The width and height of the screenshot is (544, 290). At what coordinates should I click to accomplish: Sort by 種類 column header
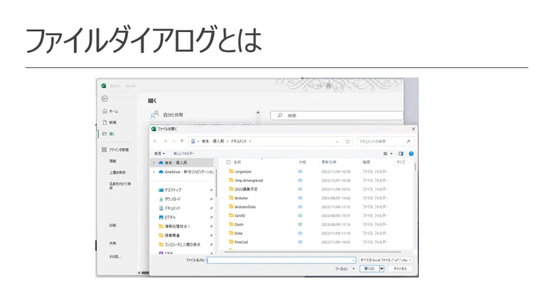click(x=366, y=162)
